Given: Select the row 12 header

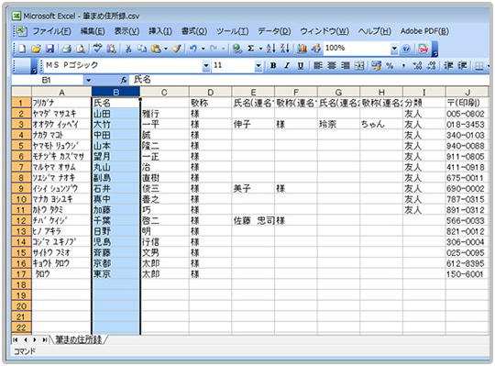Looking at the screenshot, I should (21, 220).
